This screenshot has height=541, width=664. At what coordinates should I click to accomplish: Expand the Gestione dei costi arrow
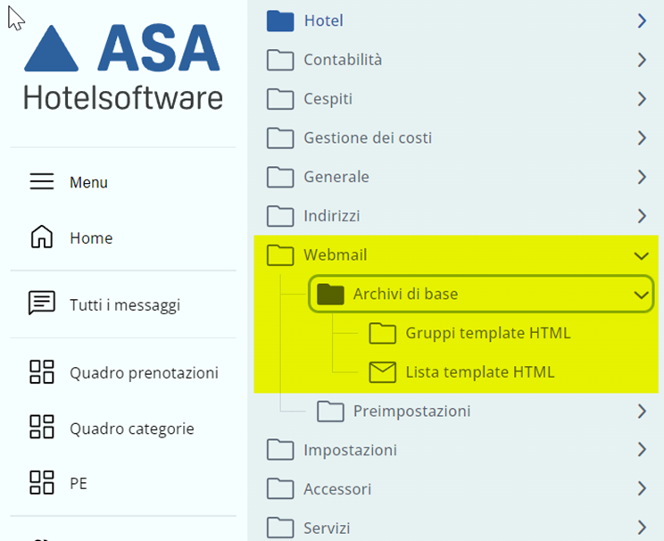[642, 137]
